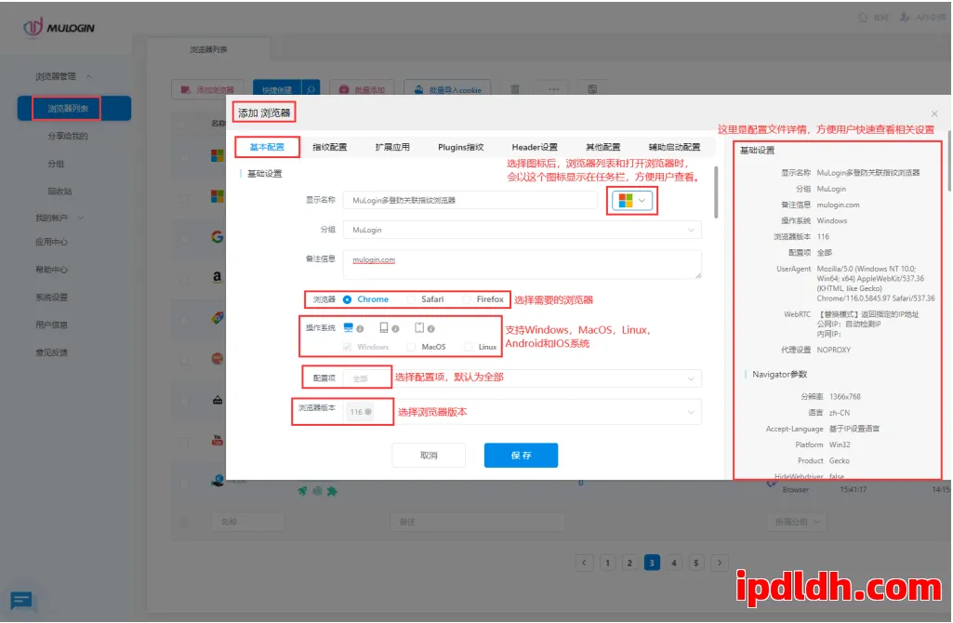This screenshot has width=953, height=623.
Task: Click info icon beside mobile phone icon
Action: pos(396,329)
